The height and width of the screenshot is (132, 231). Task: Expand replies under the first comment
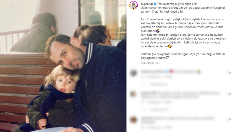point(159,84)
